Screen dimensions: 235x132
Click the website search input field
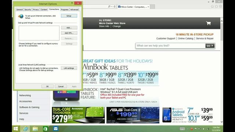click(170, 46)
